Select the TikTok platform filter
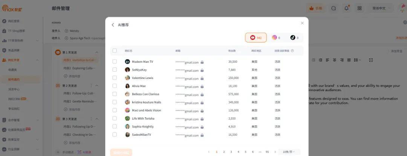The image size is (407, 156). click(294, 38)
